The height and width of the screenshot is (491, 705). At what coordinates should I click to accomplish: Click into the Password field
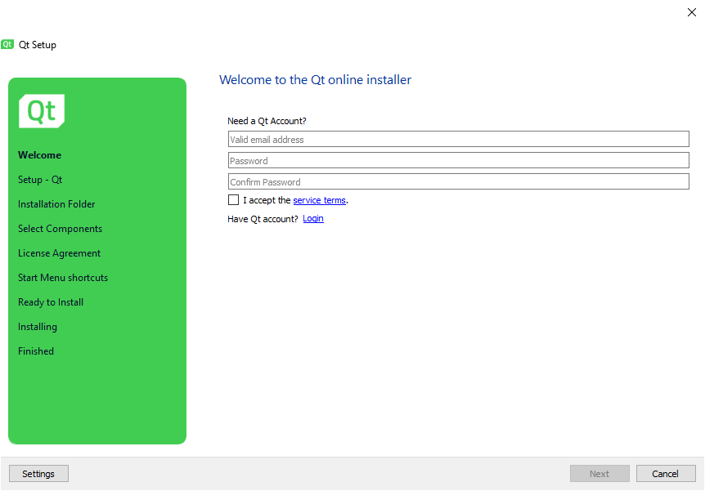[x=458, y=160]
